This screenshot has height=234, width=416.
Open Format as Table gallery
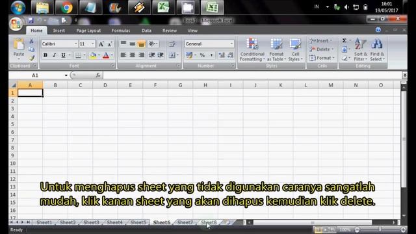click(x=276, y=49)
